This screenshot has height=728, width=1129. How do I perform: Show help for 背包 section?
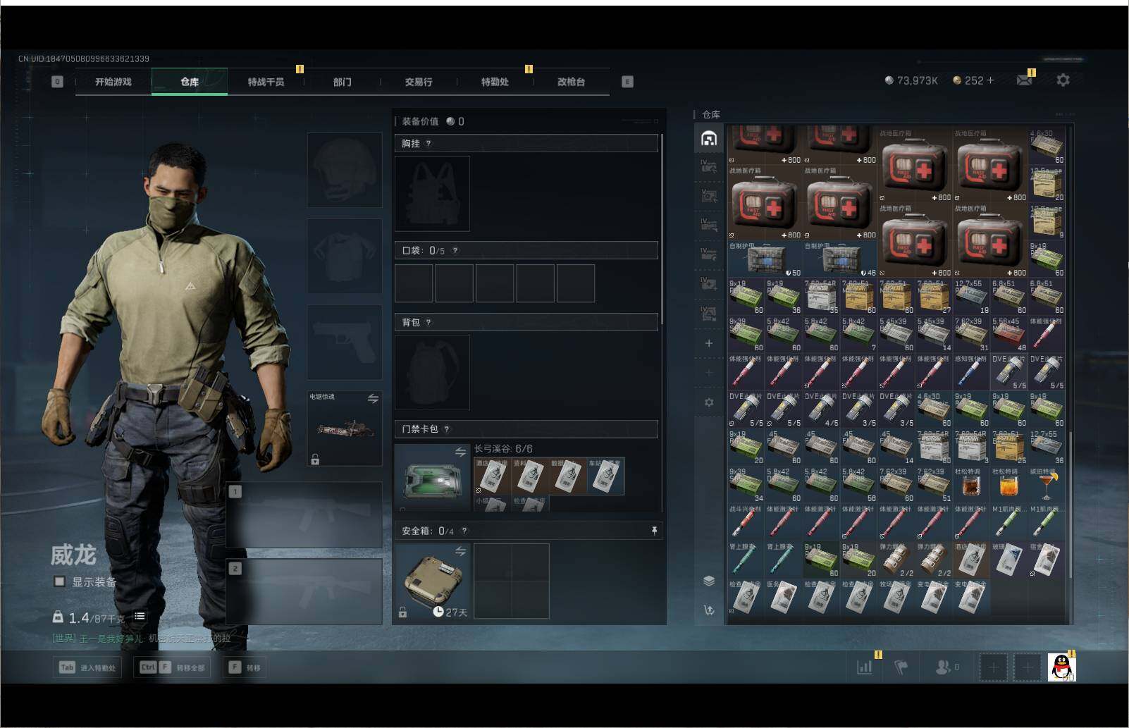428,323
